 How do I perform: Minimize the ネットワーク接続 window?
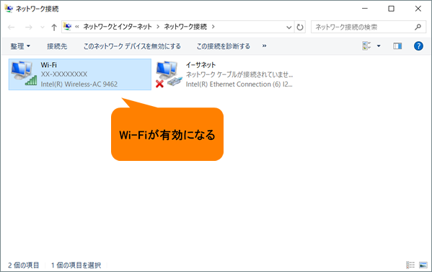coord(365,9)
